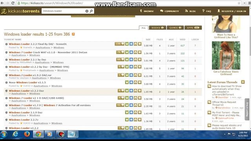251x141 pixels.
Task: Open torrent Windows 7 Loader v1.7.9 Activation
Action: (x=50, y=105)
